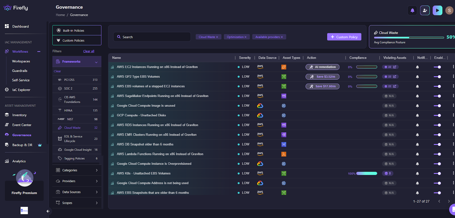Click the organization logo at sidebar bottom
This screenshot has height=218, width=455.
24,210
